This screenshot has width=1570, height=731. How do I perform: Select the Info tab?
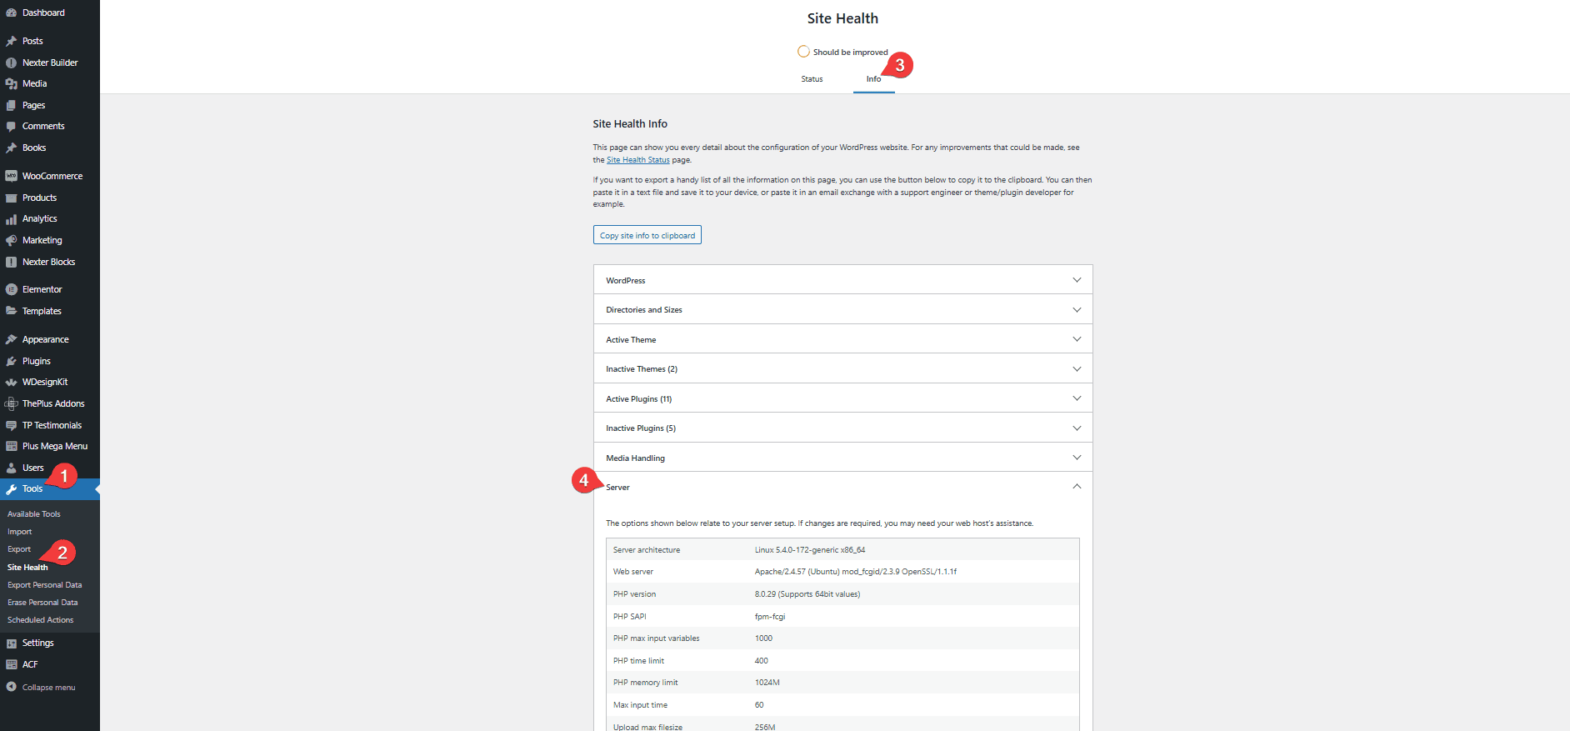(873, 79)
